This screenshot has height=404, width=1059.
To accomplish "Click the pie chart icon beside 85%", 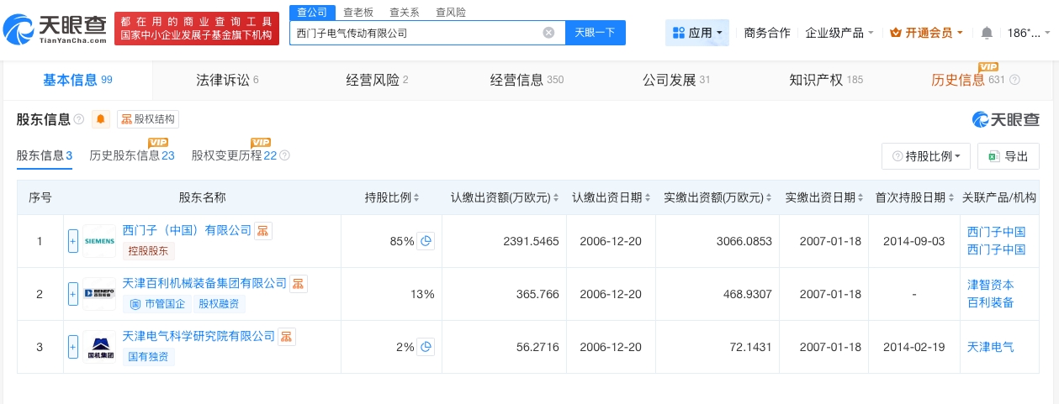I will [426, 241].
